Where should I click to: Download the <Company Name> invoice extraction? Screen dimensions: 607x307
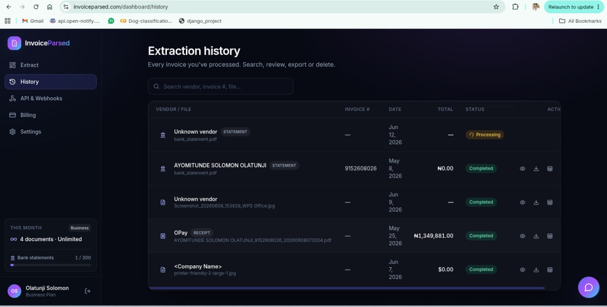click(x=536, y=270)
